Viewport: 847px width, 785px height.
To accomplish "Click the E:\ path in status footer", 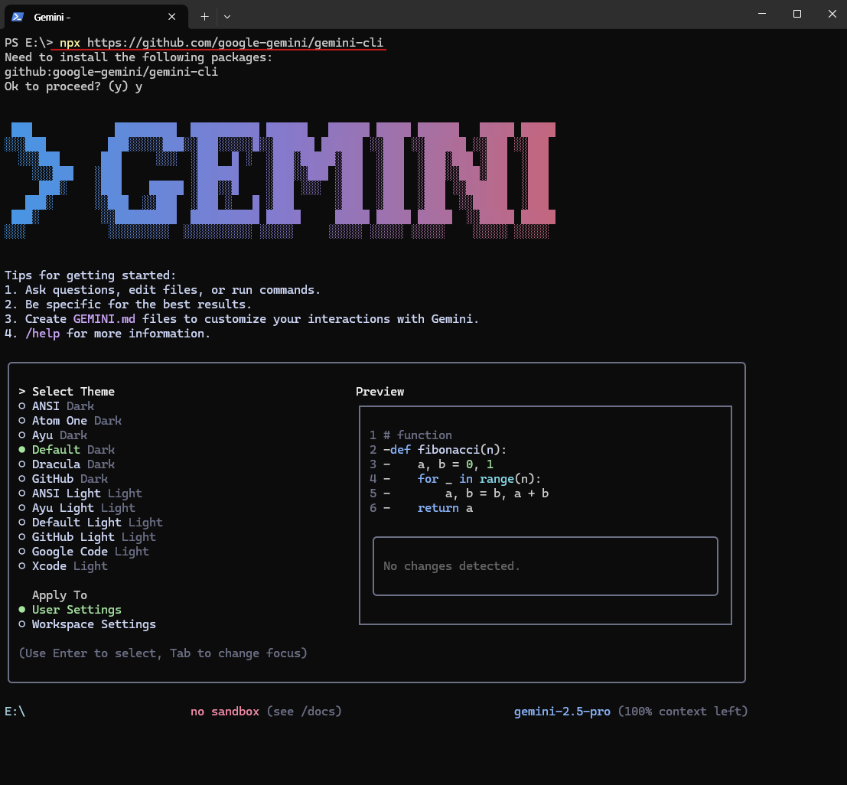I will 15,712.
